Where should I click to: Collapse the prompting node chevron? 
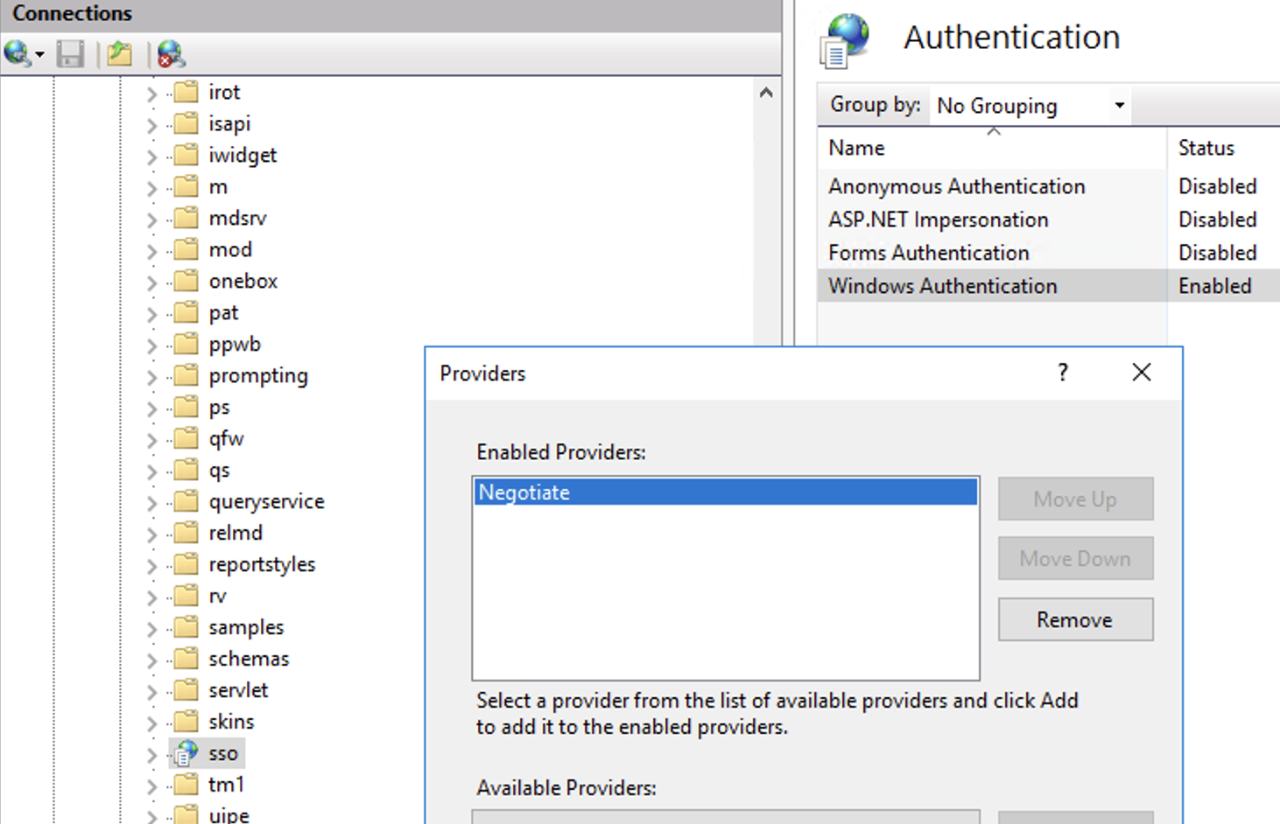tap(151, 375)
